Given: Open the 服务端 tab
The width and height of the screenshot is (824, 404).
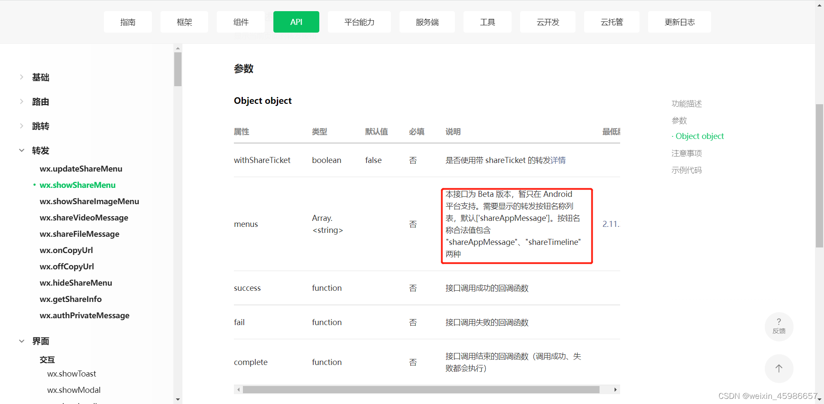Looking at the screenshot, I should click(427, 22).
